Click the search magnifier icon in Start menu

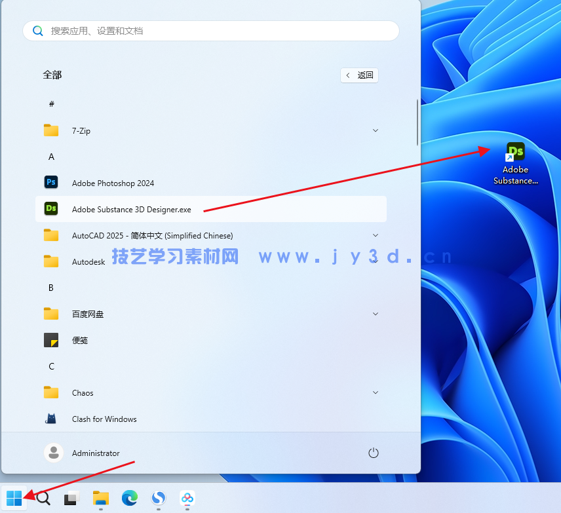38,31
